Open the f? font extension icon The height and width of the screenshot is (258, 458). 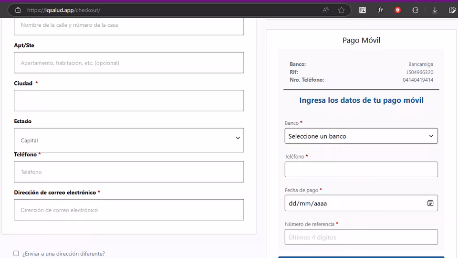click(x=380, y=10)
